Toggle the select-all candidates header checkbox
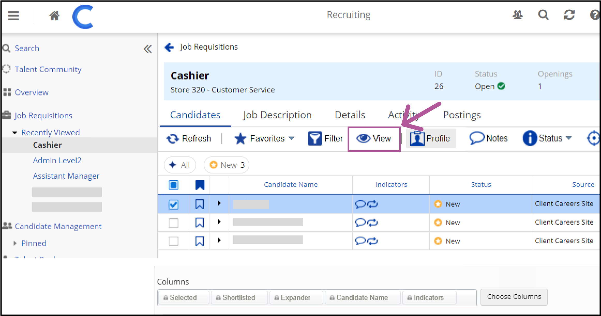The height and width of the screenshot is (316, 601). coord(173,185)
